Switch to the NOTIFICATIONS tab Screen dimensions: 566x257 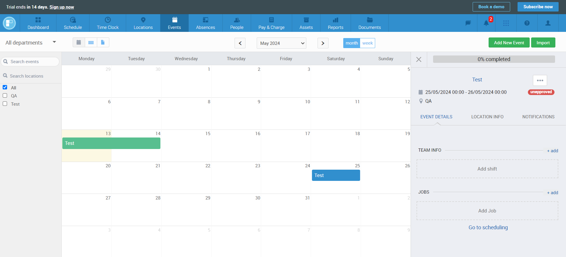pyautogui.click(x=538, y=117)
